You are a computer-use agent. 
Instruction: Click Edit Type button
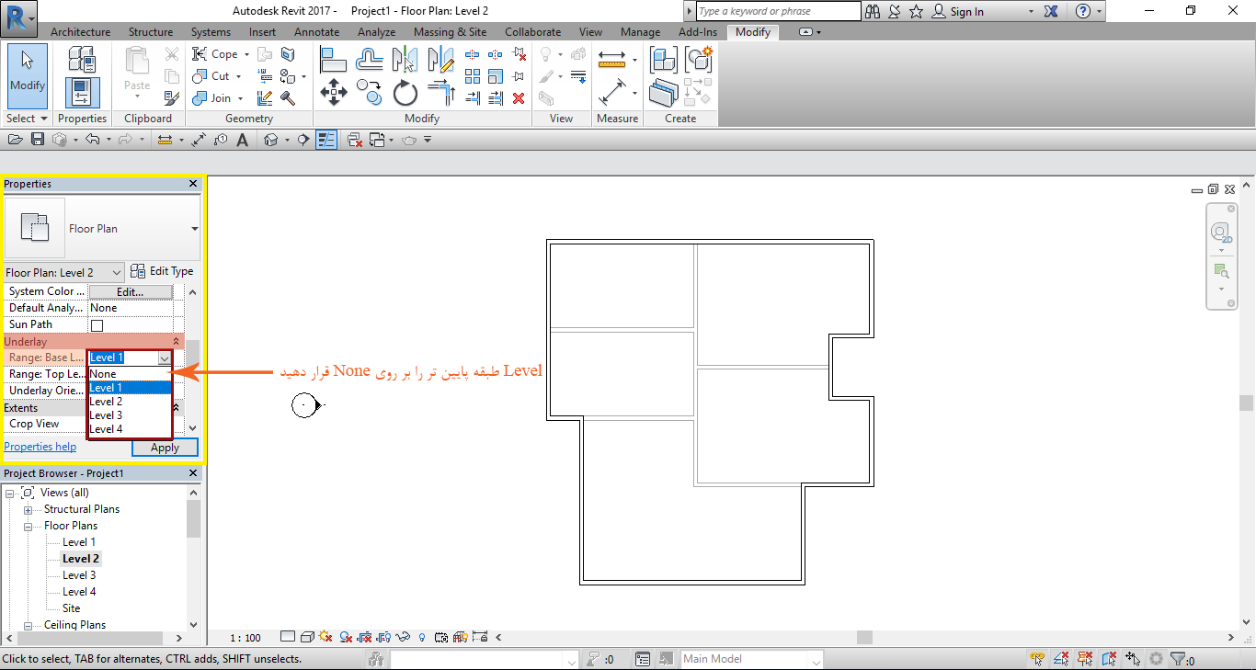pyautogui.click(x=162, y=272)
